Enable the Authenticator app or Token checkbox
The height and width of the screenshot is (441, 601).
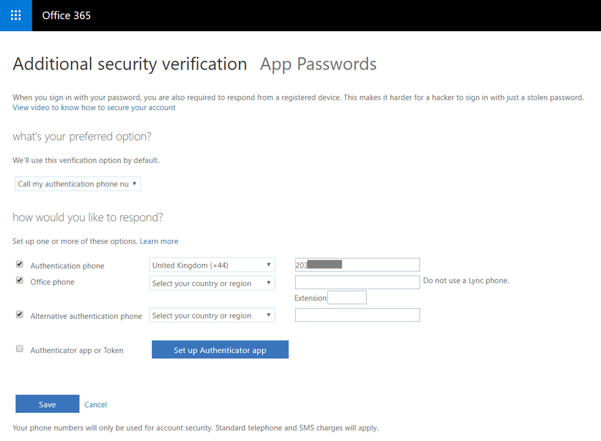19,349
